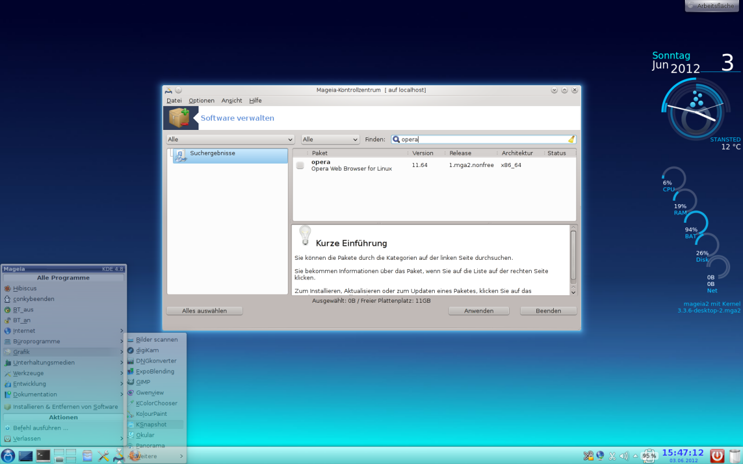Launch the terminal from the taskbar
743x464 pixels.
click(43, 456)
